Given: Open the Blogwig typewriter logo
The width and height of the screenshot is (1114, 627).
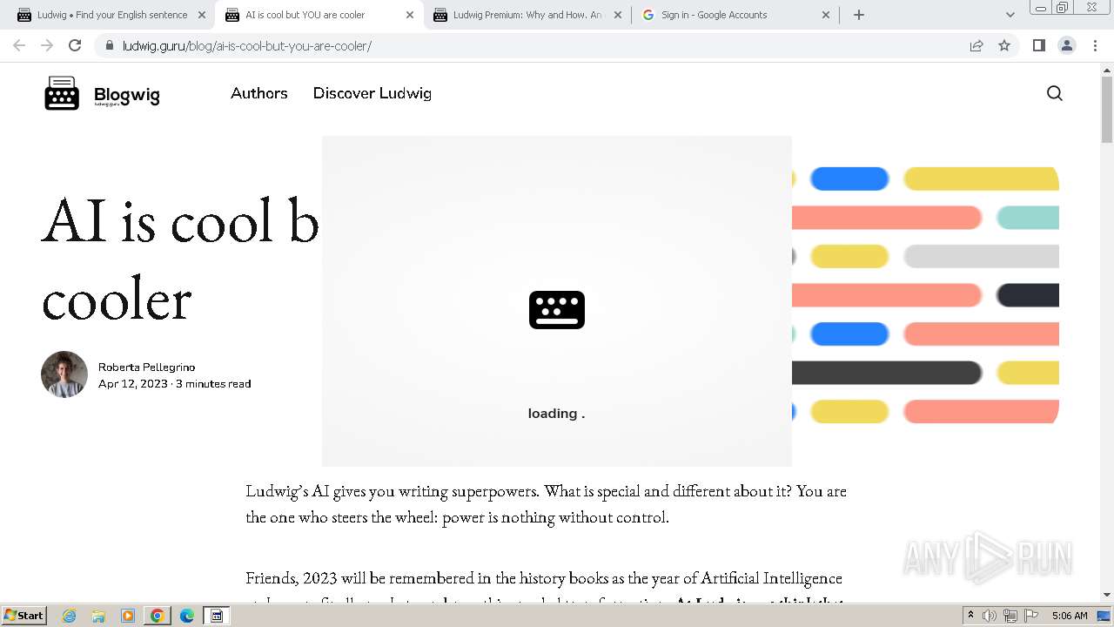Looking at the screenshot, I should point(62,93).
